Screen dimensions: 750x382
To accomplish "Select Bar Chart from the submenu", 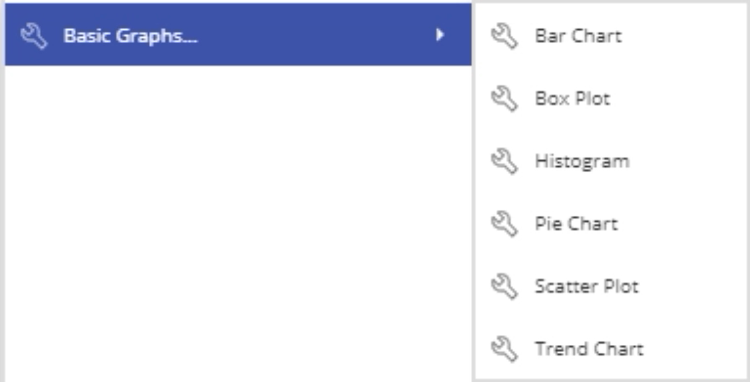I will 611,36.
